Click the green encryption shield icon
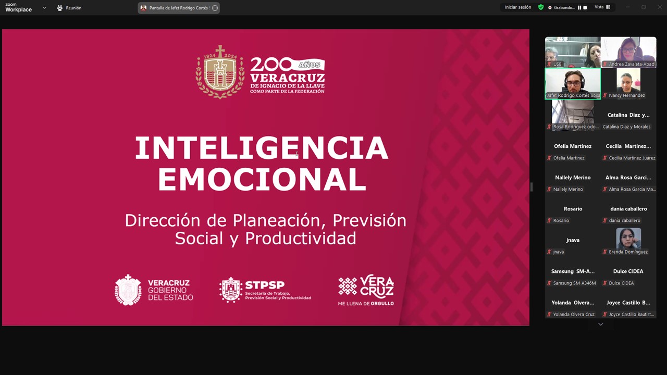 pyautogui.click(x=541, y=7)
